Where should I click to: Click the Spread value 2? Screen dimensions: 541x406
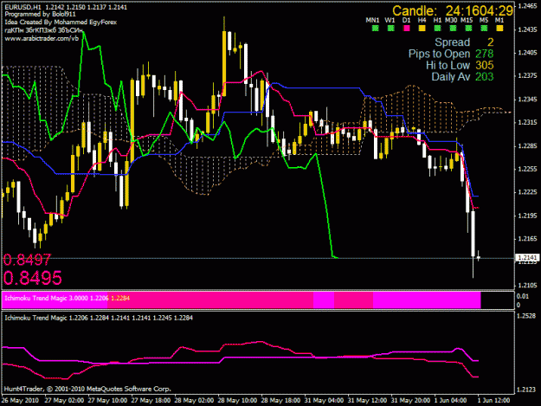point(490,42)
